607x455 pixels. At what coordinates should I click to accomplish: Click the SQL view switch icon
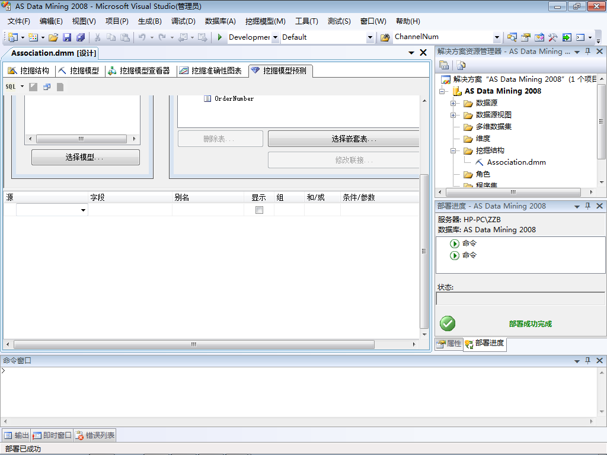pos(11,86)
